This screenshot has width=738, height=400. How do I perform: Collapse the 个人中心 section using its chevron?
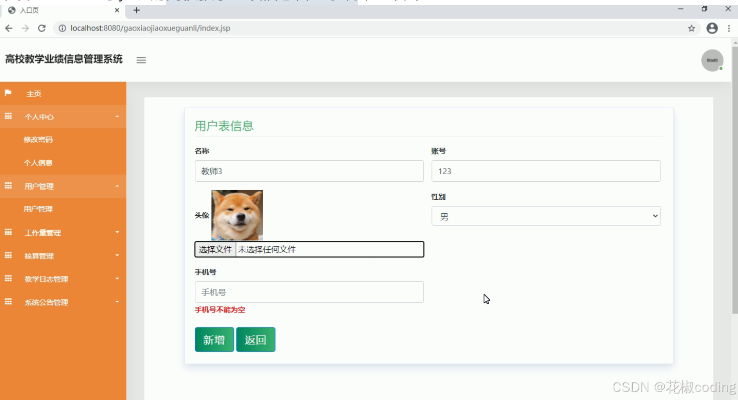117,116
